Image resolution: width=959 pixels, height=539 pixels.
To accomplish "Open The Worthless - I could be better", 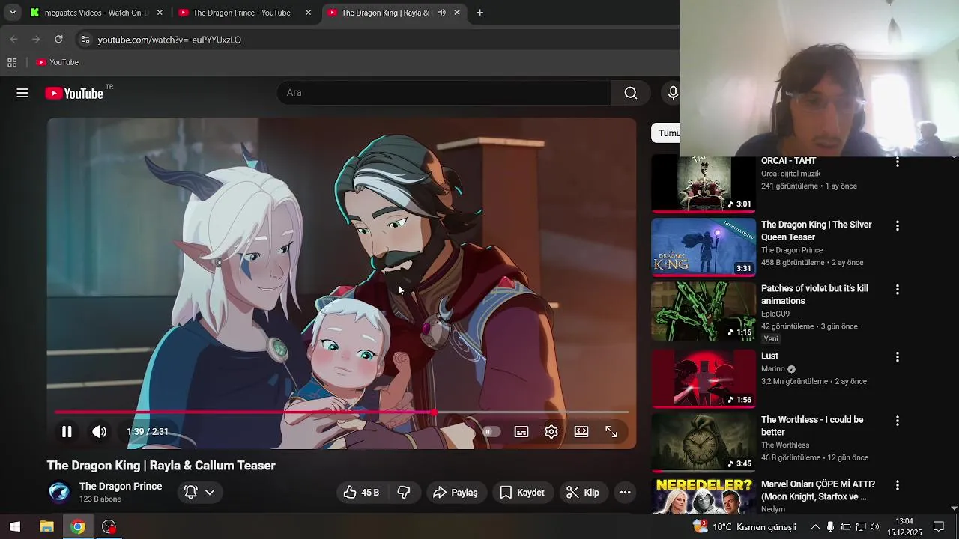I will point(812,426).
